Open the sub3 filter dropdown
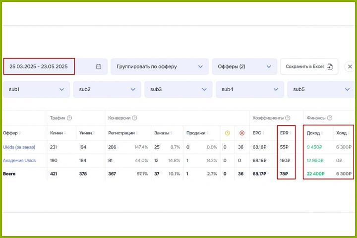This screenshot has height=238, width=357. [178, 89]
